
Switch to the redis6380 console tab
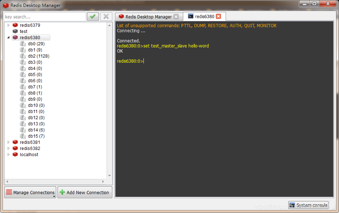[205, 16]
